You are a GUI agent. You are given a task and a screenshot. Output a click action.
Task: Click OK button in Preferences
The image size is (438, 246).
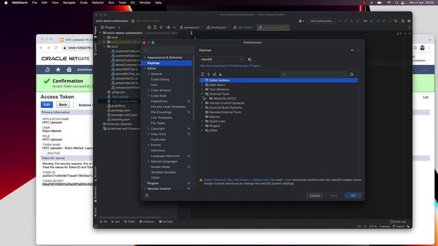(353, 195)
